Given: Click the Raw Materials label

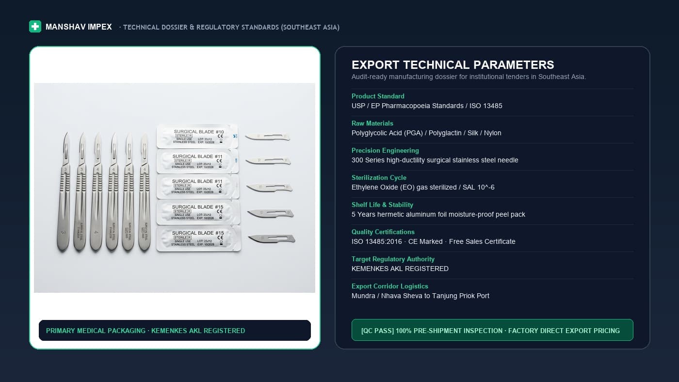Looking at the screenshot, I should [x=372, y=123].
